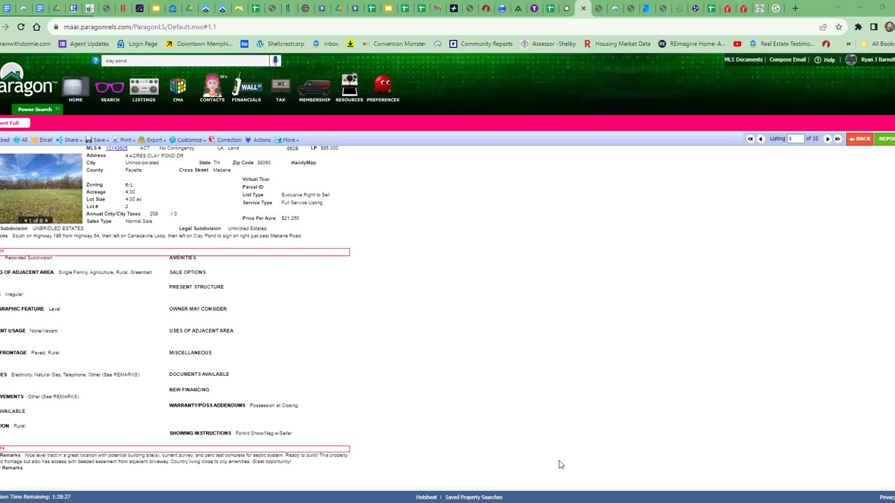Viewport: 895px width, 503px height.
Task: Open the Login Page bookmark
Action: [x=137, y=43]
